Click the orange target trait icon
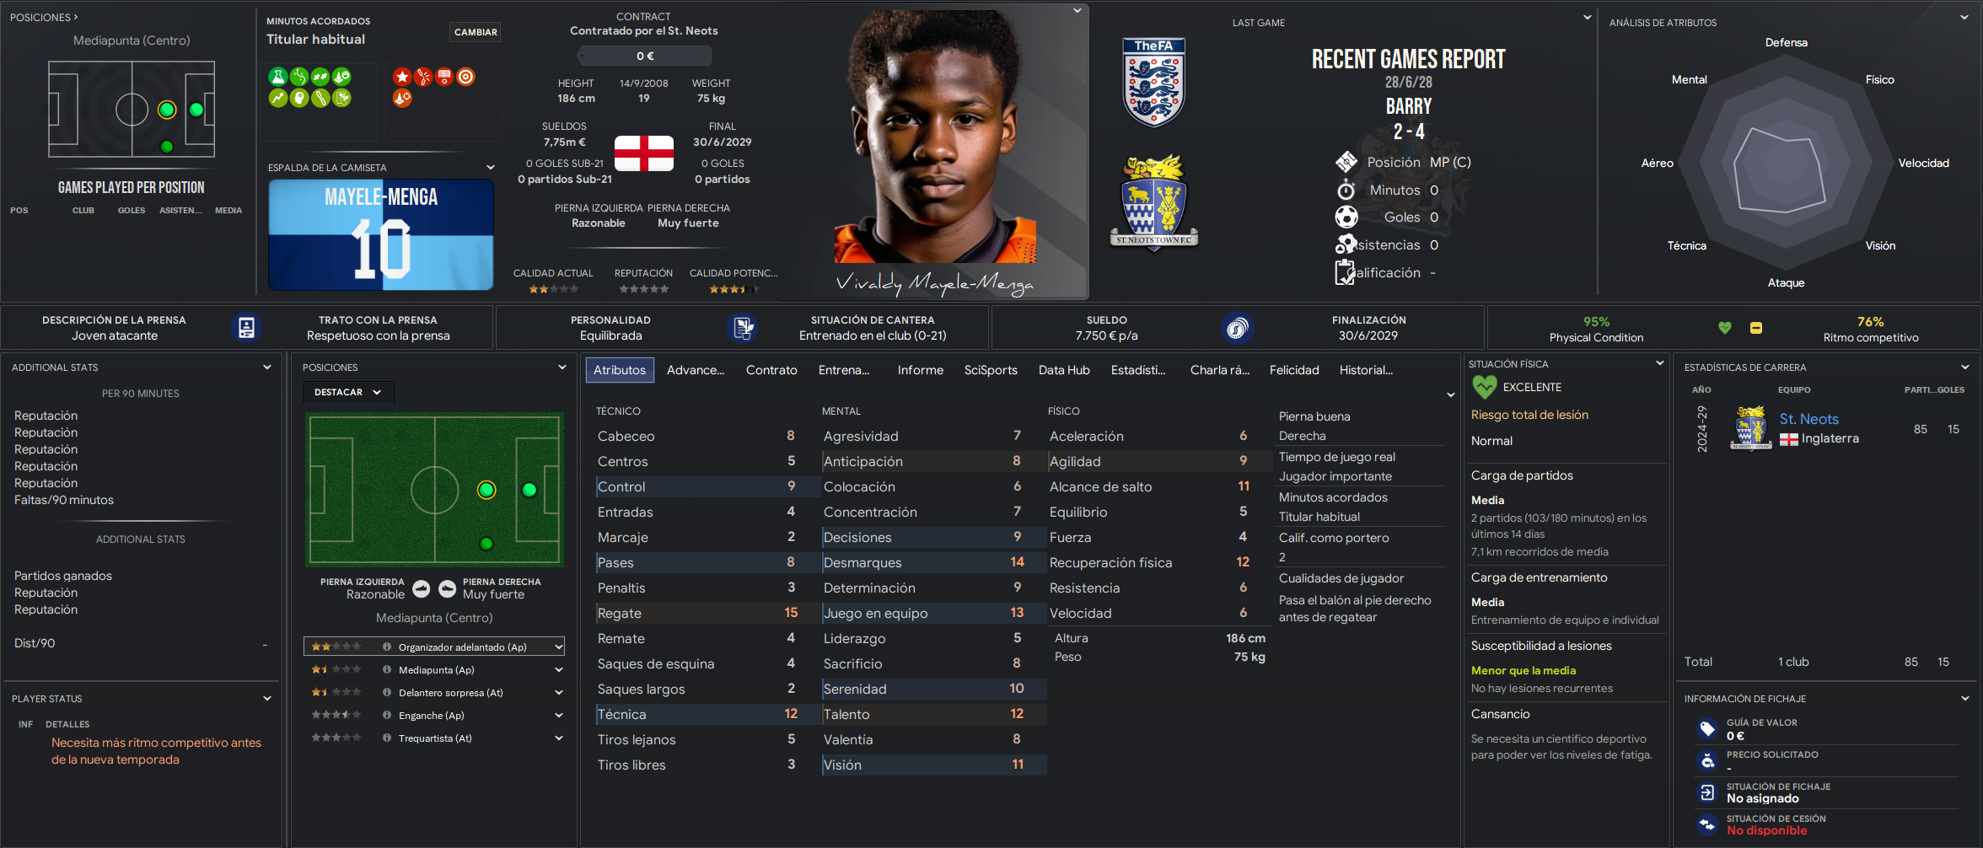Image resolution: width=1983 pixels, height=848 pixels. (465, 77)
